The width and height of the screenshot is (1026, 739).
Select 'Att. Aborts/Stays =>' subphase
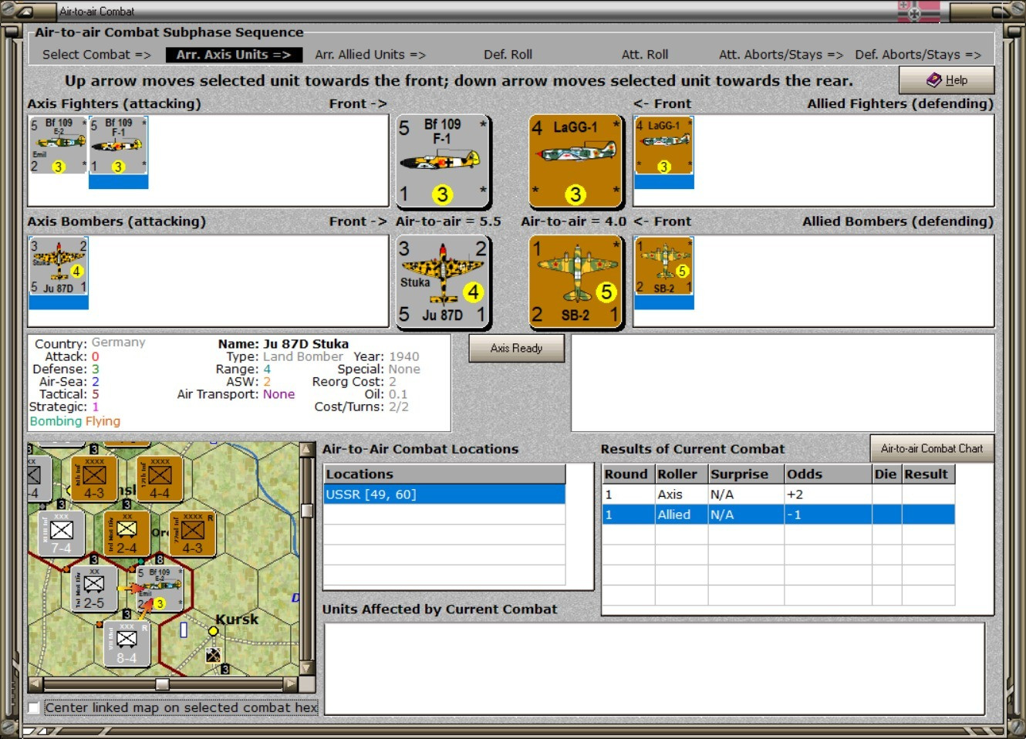(x=781, y=55)
